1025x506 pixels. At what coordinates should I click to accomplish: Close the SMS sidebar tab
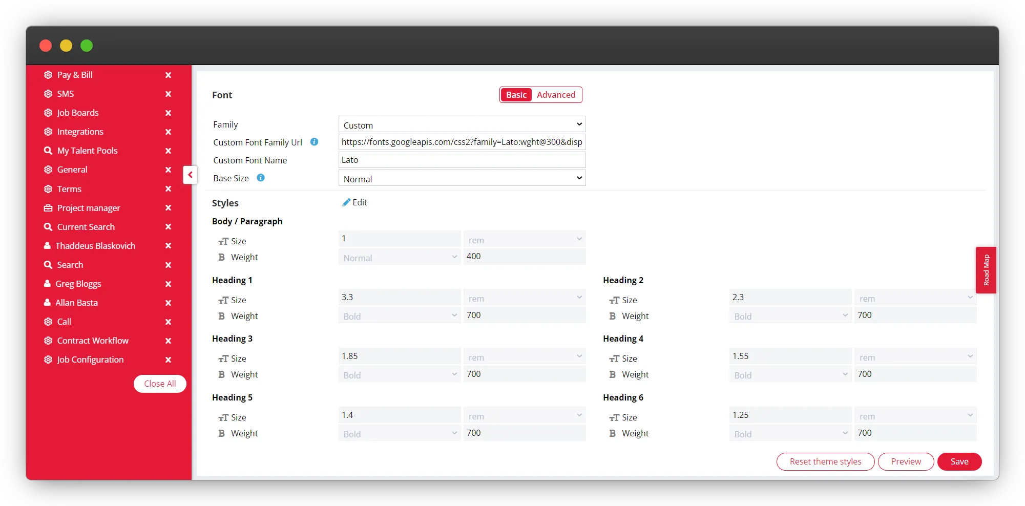(168, 94)
